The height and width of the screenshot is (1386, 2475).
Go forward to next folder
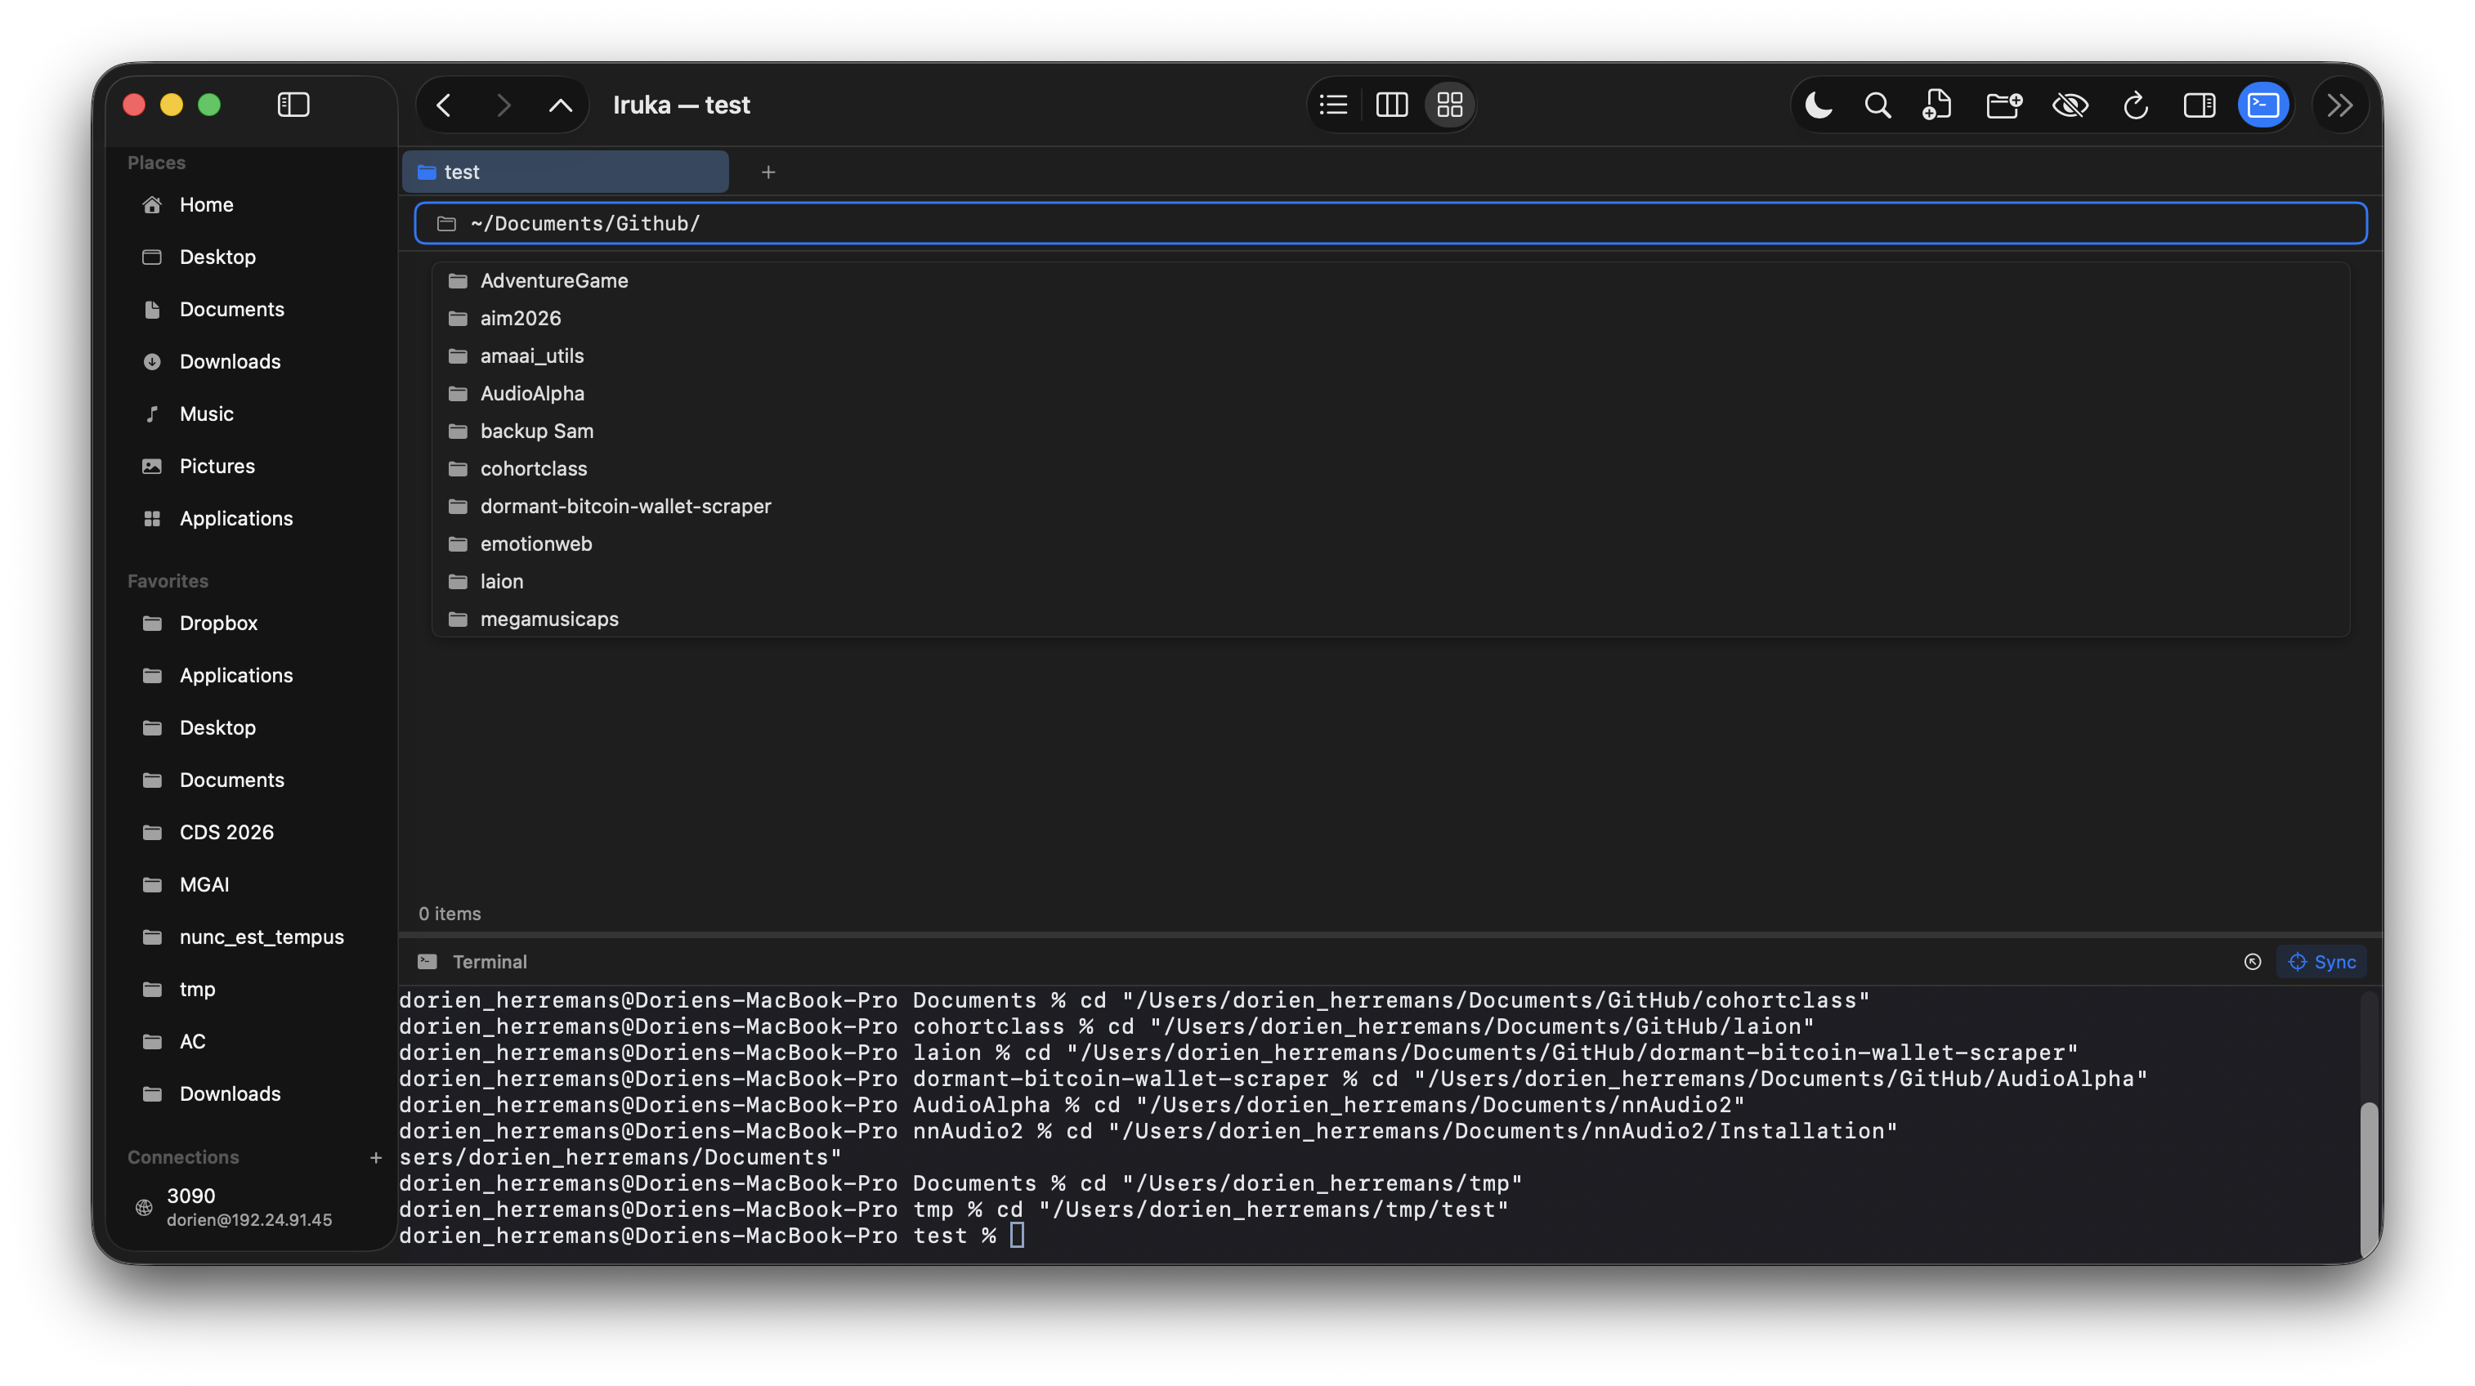(x=503, y=105)
